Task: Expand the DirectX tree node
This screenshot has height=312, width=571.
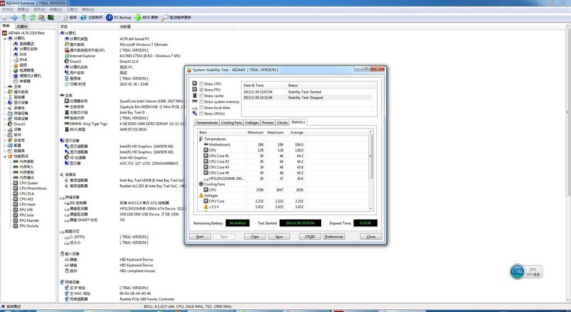Action: coord(5,124)
